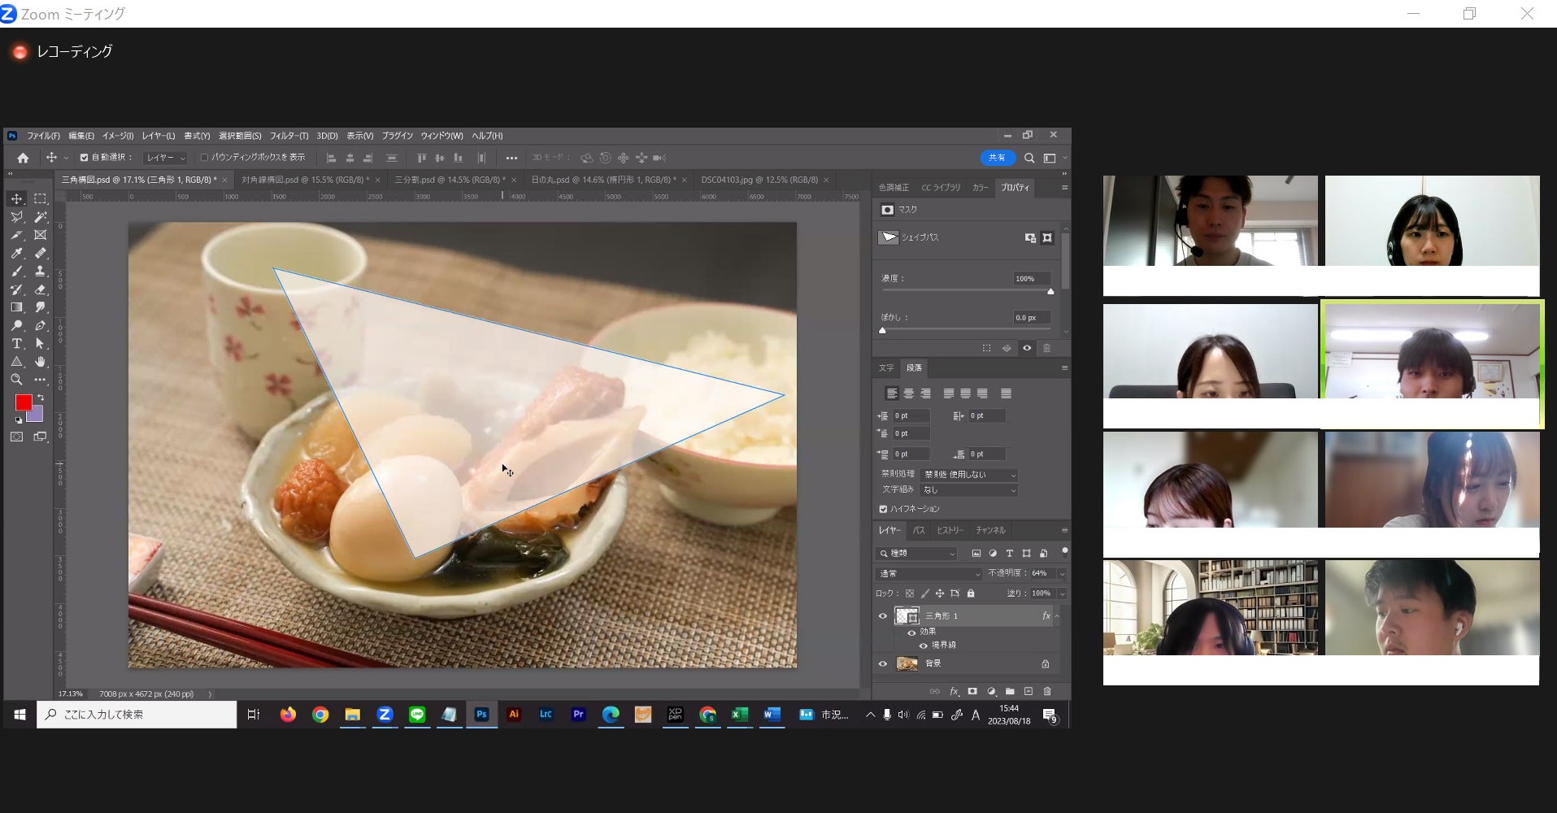Create a new layer
Viewport: 1557px width, 813px height.
pos(1029,691)
